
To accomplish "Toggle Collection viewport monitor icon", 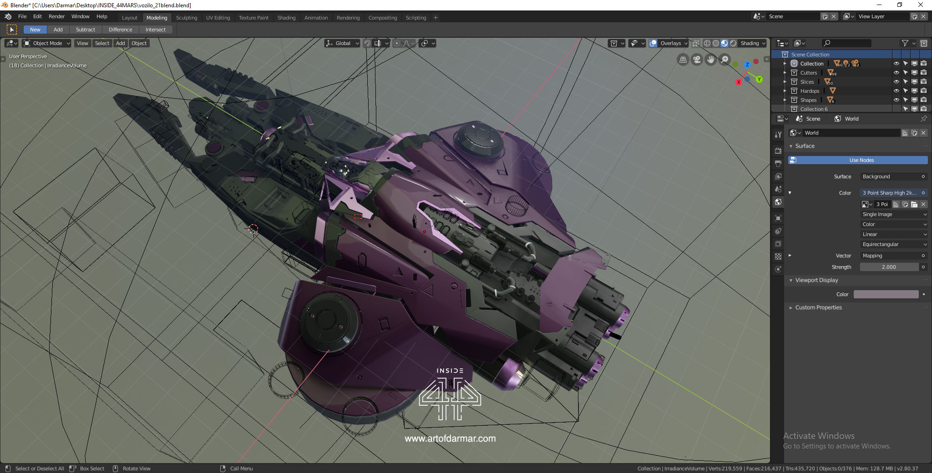I will coord(914,64).
